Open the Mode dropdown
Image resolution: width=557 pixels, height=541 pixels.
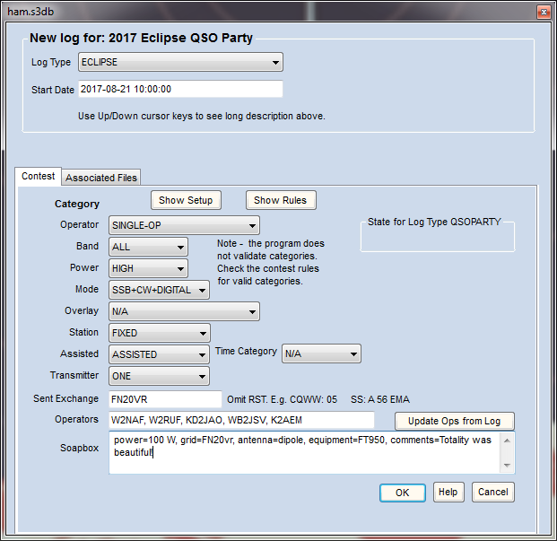pos(159,290)
